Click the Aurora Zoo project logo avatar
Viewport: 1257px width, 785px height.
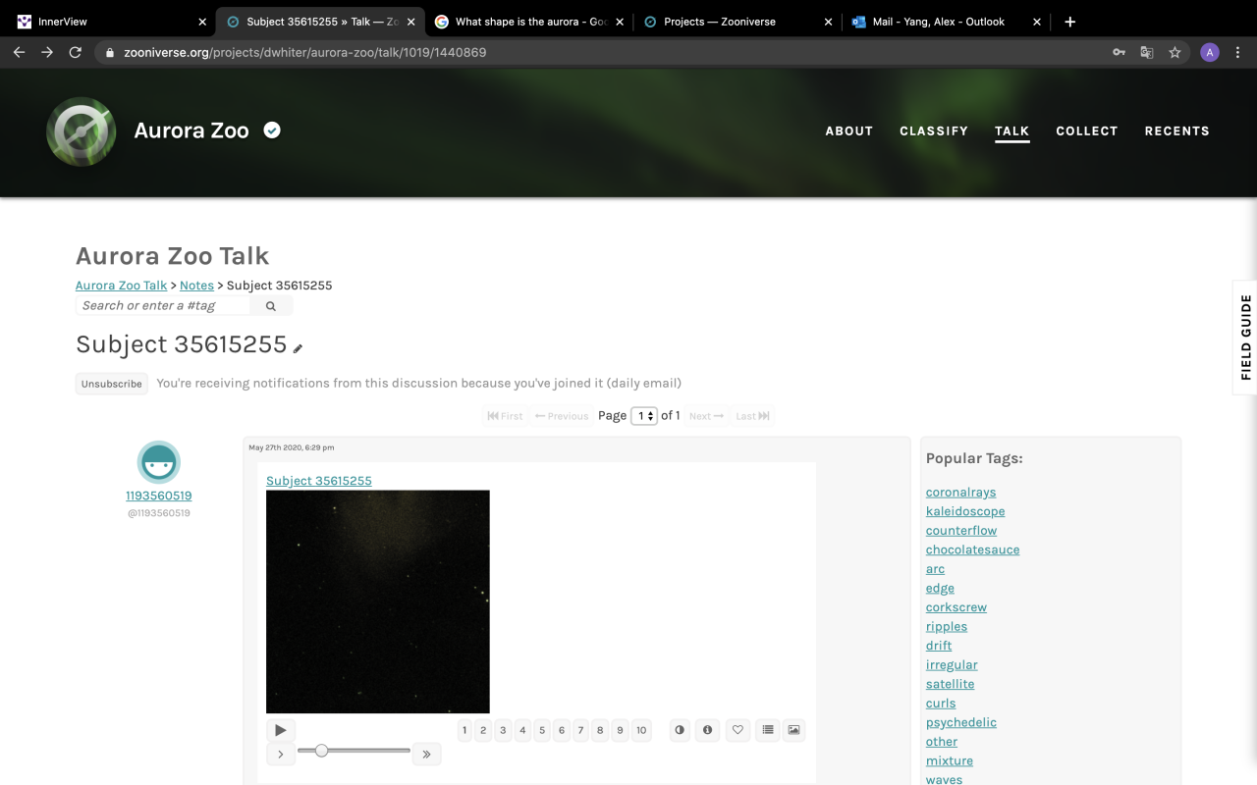pos(82,131)
